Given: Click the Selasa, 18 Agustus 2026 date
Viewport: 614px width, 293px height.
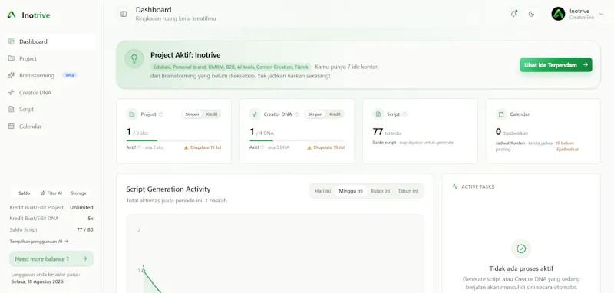Looking at the screenshot, I should tap(37, 281).
